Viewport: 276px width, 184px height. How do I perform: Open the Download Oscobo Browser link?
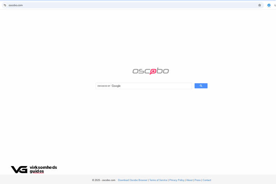tap(132, 180)
